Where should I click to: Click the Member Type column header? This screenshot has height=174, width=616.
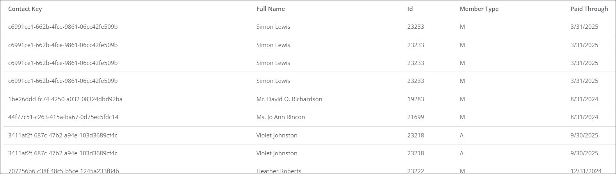pyautogui.click(x=479, y=9)
